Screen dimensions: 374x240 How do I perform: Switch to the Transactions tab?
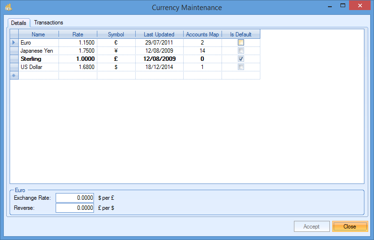pos(48,23)
